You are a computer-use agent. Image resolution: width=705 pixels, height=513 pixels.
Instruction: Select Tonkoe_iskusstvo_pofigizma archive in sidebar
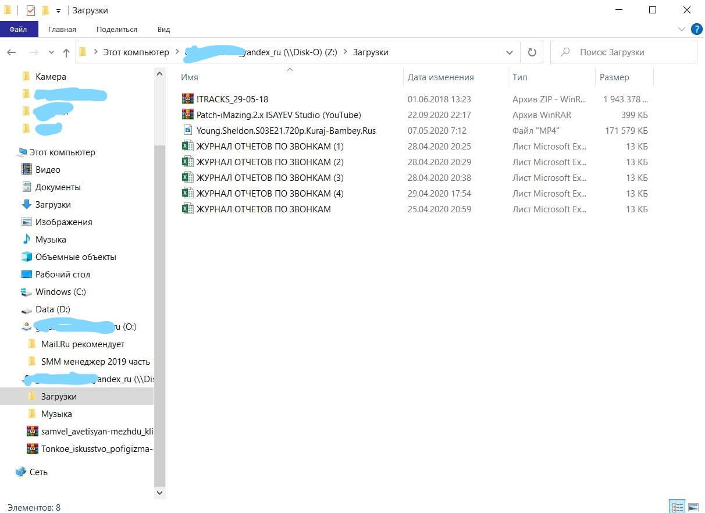coord(97,448)
